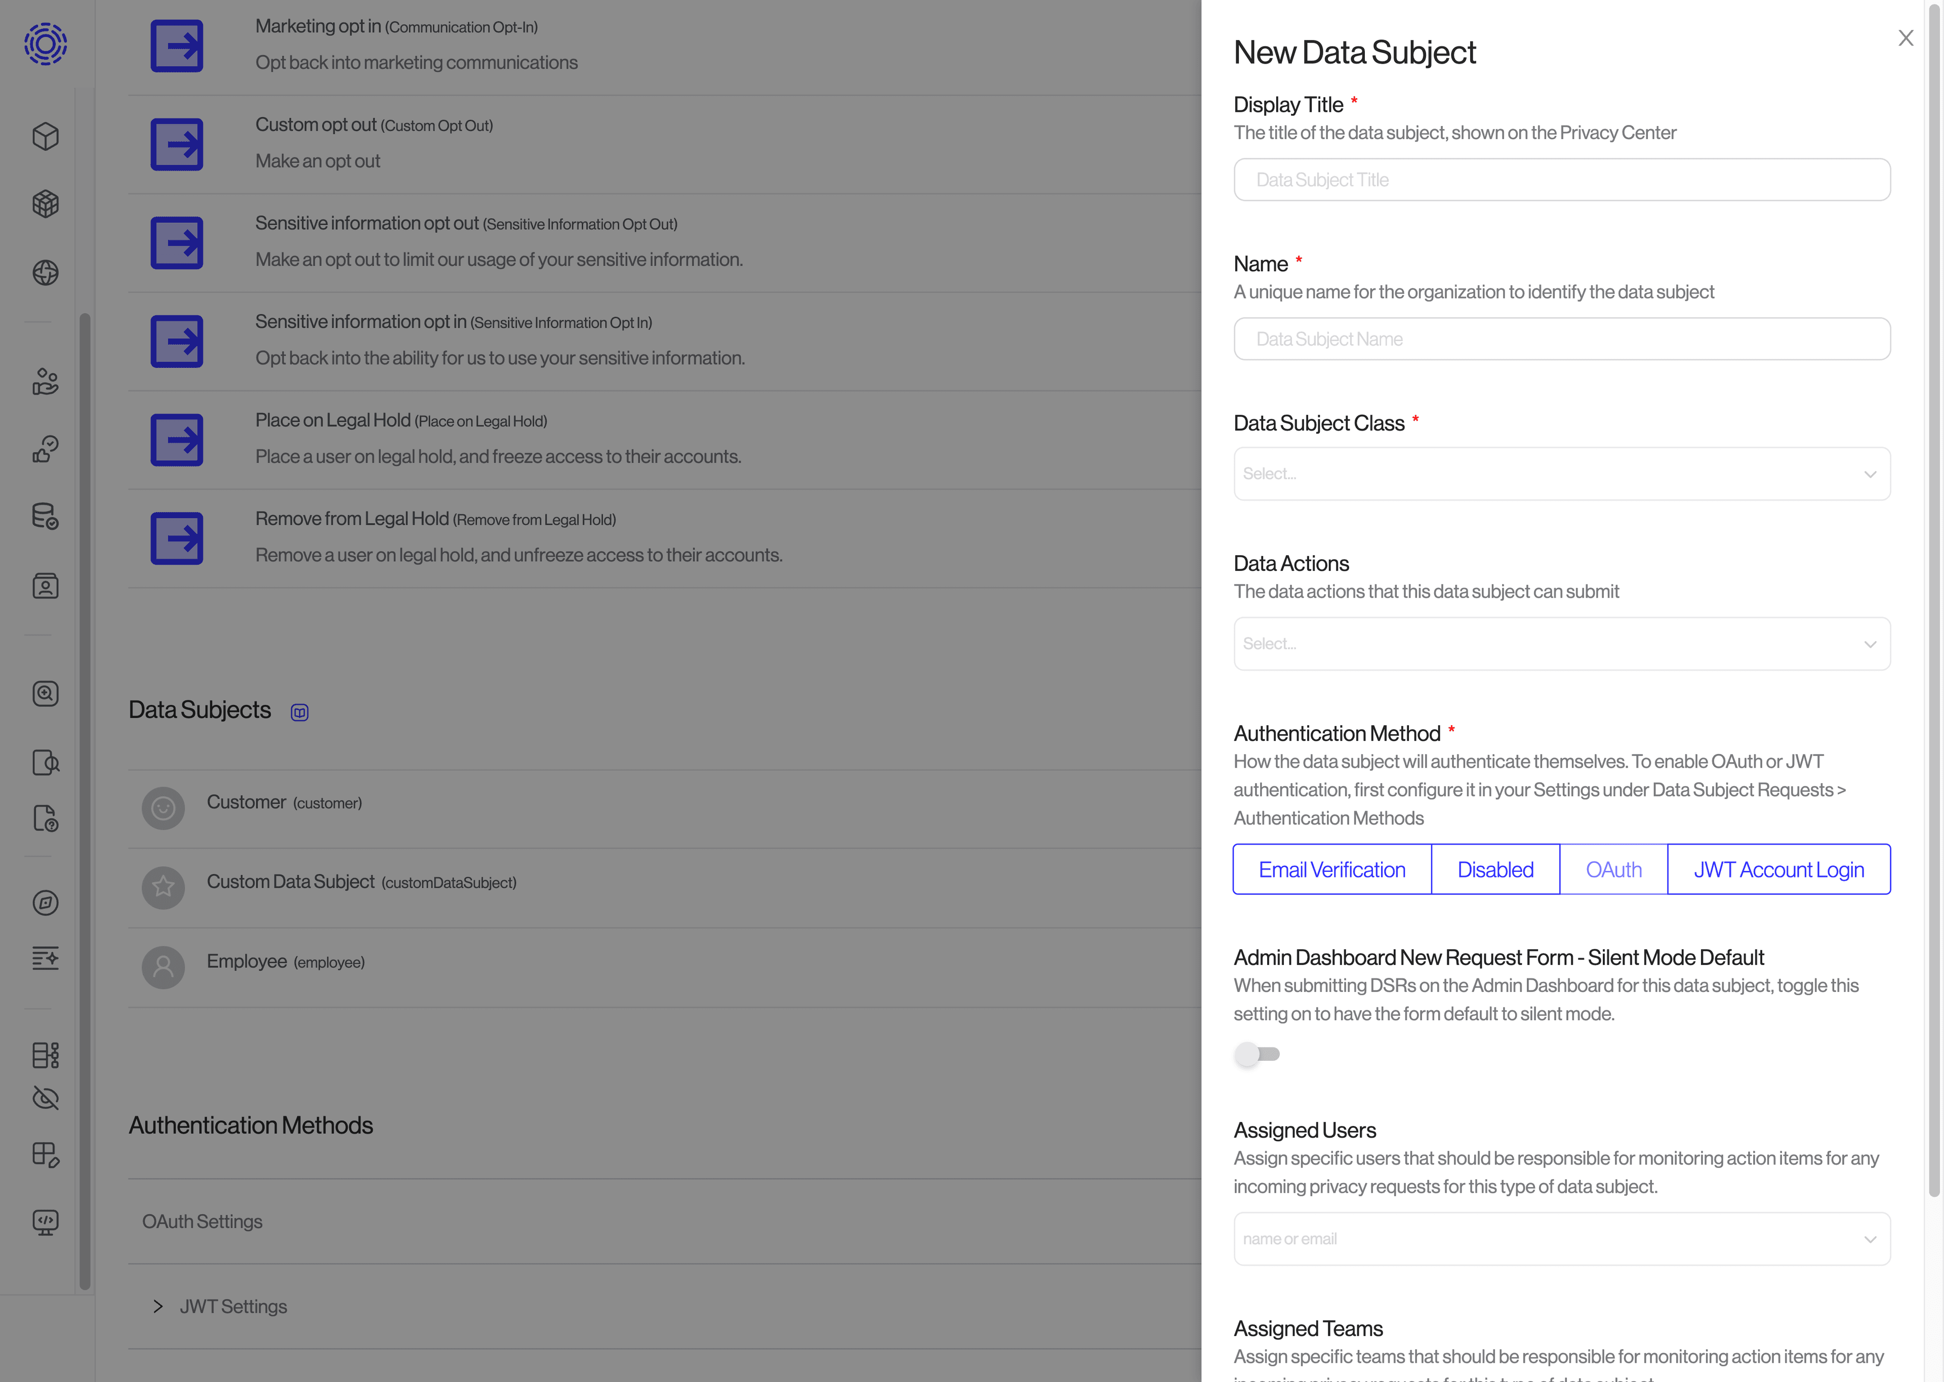Screen dimensions: 1944x1382
Task: Open the Data Subject Class dropdown
Action: (x=1561, y=473)
